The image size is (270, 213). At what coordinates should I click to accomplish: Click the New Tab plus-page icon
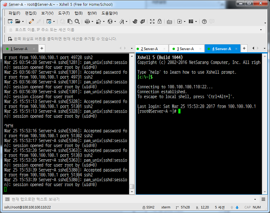click(x=179, y=22)
